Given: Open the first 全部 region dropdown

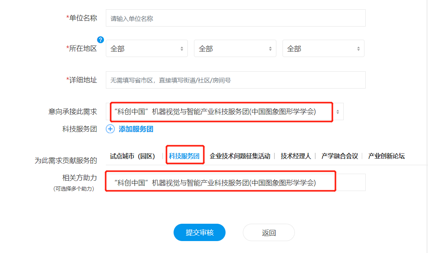Looking at the screenshot, I should pos(147,49).
